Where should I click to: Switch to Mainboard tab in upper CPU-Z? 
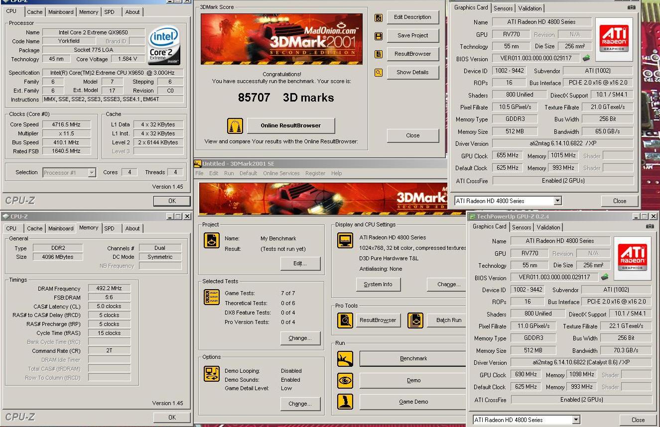[61, 12]
